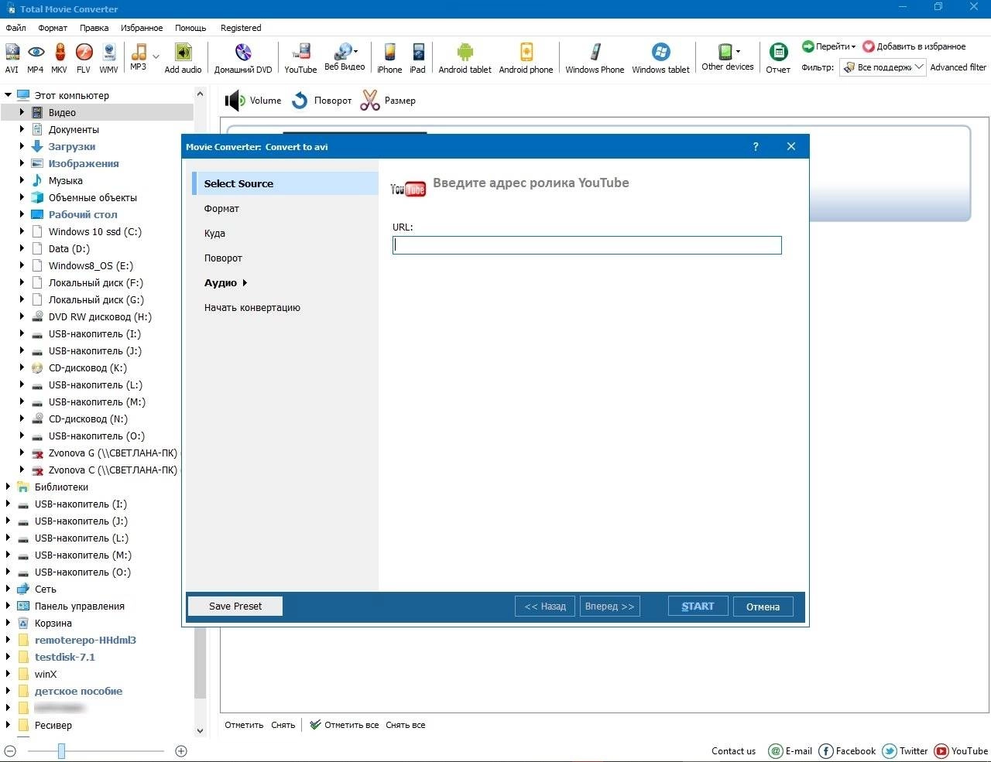This screenshot has height=762, width=991.
Task: Expand the Загрузки tree node
Action: pyautogui.click(x=22, y=146)
